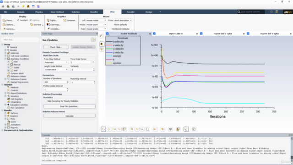Image resolution: width=293 pixels, height=165 pixels.
Task: Adjust the Reporting Interval stepper arrows
Action: coord(94,82)
